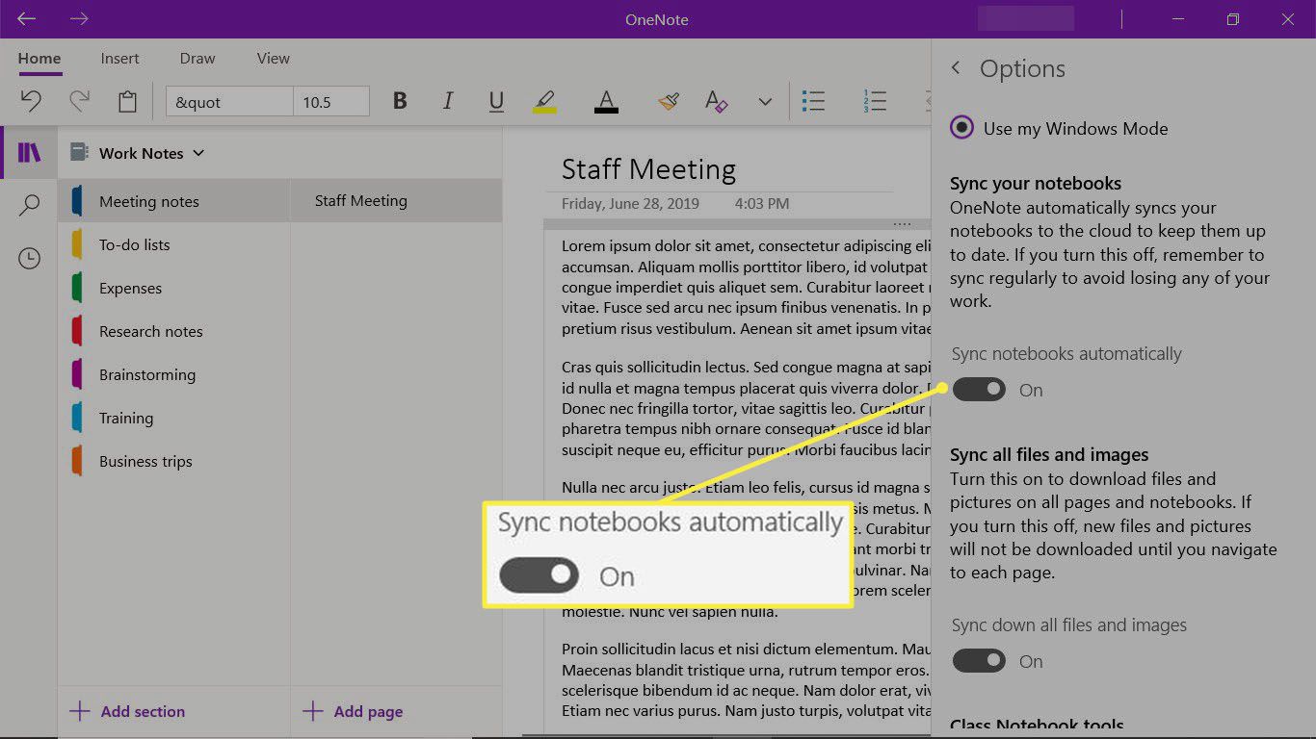Apply the yellow highlighter
This screenshot has width=1316, height=739.
[x=544, y=101]
